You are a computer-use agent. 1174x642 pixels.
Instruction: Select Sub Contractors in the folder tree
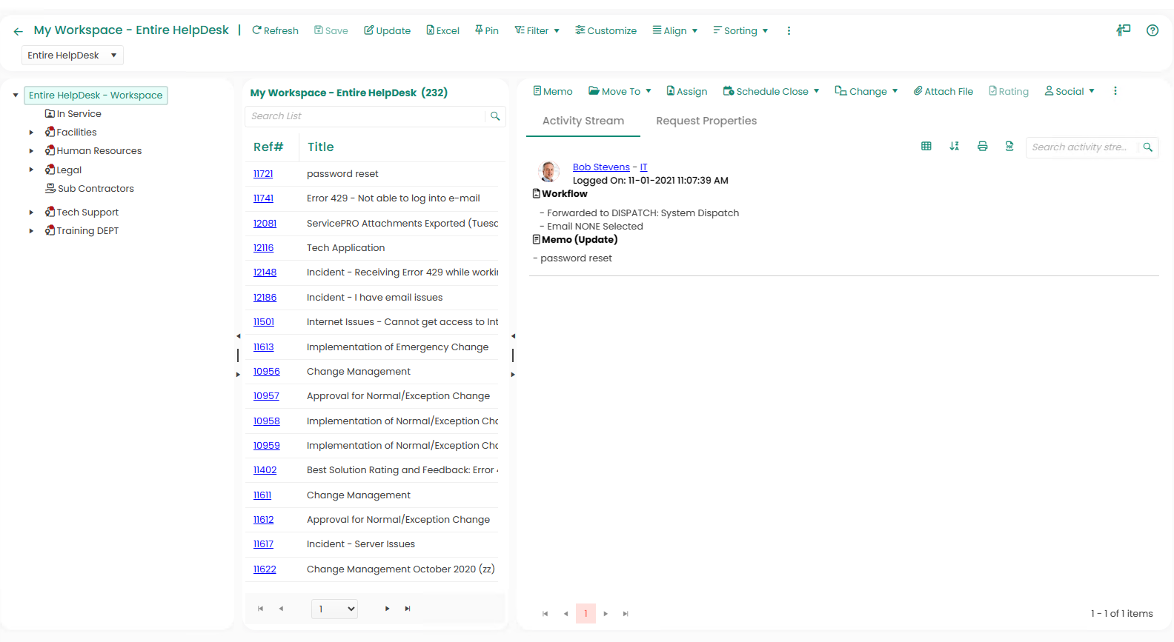95,189
